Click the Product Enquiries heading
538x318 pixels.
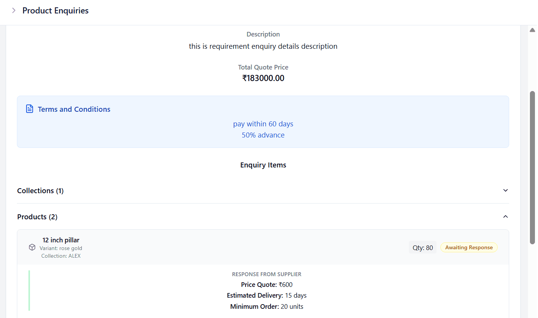(55, 11)
